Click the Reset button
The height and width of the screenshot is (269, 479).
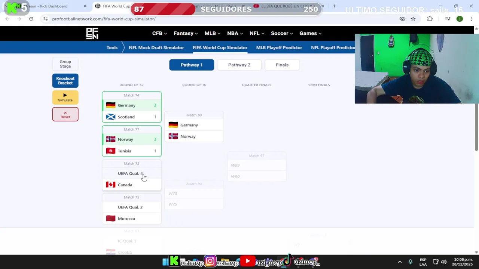65,114
